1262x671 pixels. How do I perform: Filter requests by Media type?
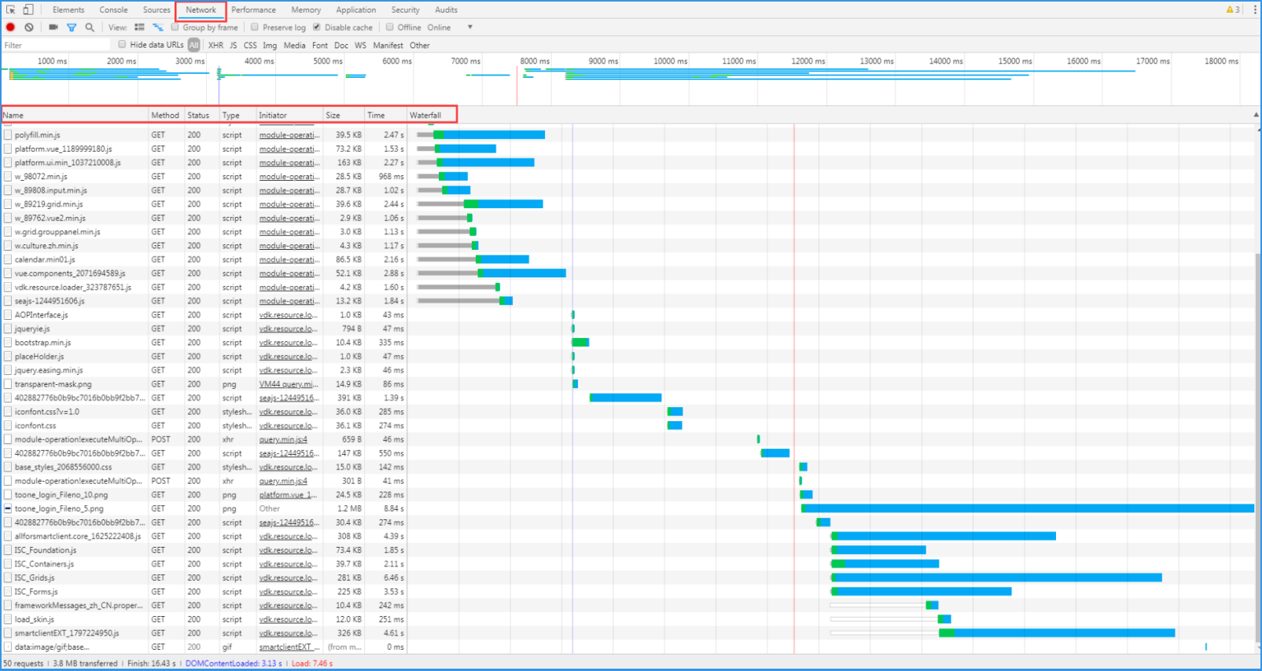[x=295, y=46]
